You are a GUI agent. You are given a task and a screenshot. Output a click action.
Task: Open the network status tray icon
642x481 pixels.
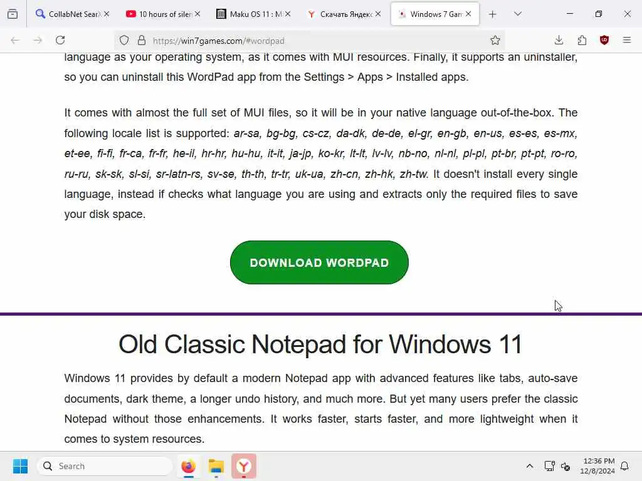pyautogui.click(x=549, y=466)
